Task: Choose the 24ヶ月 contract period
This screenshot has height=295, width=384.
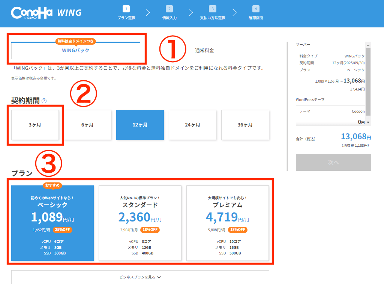Action: tap(192, 125)
